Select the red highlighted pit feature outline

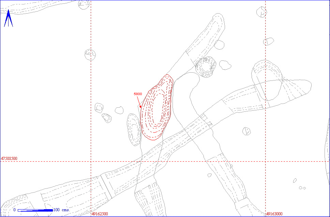(x=157, y=107)
